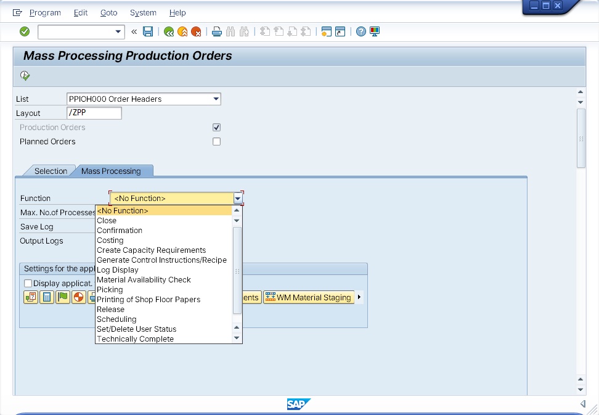Click the Next Page icon
Image resolution: width=599 pixels, height=415 pixels.
pos(292,31)
